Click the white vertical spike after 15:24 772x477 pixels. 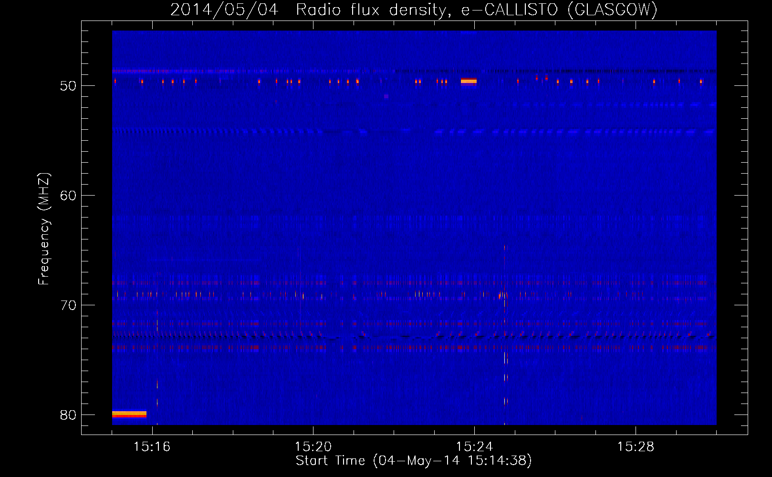tap(505, 334)
